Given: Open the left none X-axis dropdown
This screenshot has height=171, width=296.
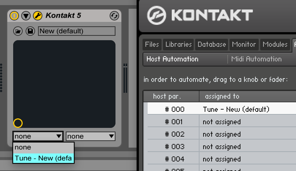Looking at the screenshot, I should pyautogui.click(x=38, y=136).
